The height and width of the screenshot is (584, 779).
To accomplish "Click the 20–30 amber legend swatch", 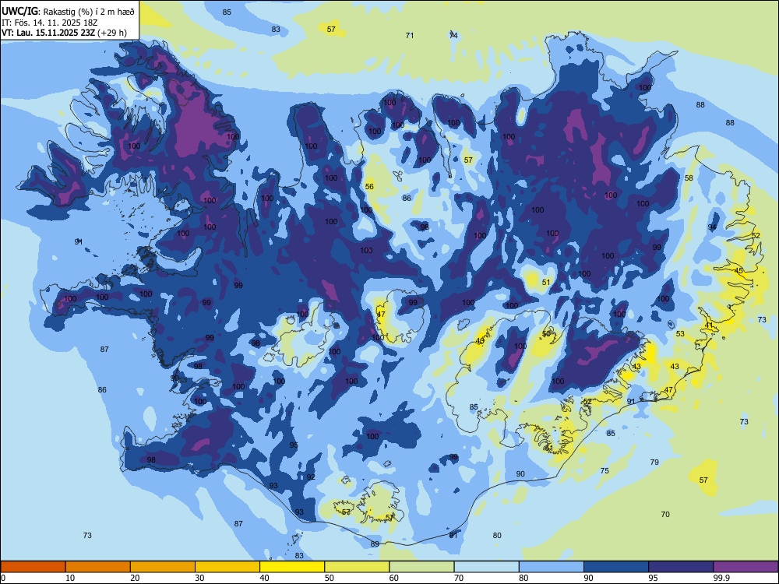I will click(163, 567).
